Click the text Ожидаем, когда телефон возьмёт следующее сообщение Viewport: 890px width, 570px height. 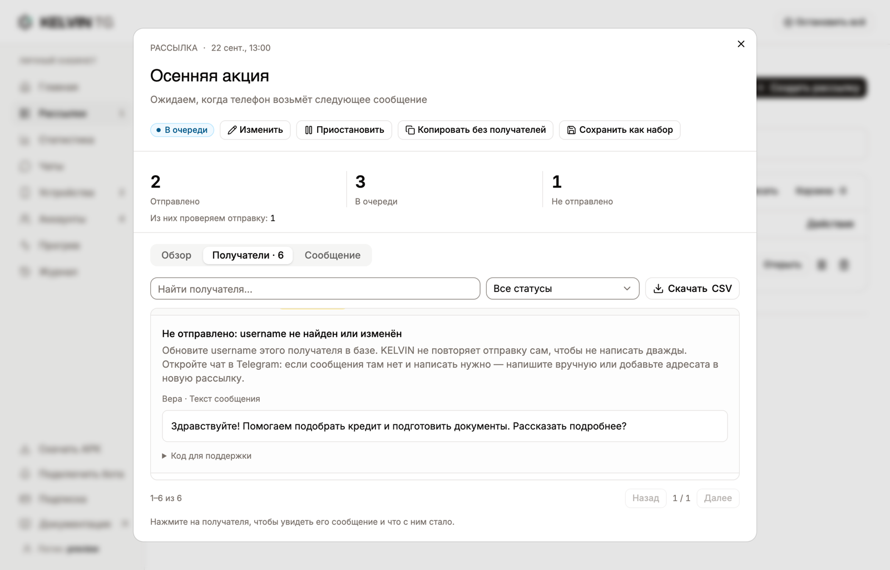pos(289,100)
